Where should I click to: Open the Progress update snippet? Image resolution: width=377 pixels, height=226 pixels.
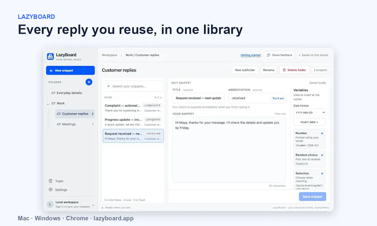133,122
